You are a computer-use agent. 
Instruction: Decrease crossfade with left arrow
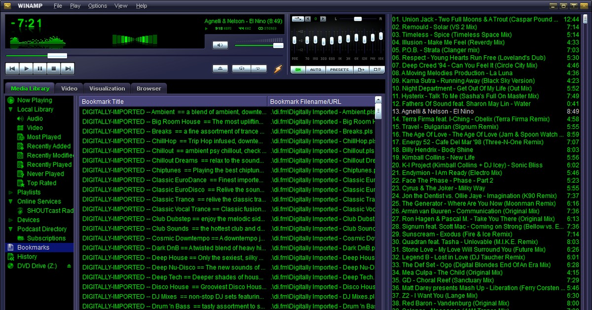[308, 19]
